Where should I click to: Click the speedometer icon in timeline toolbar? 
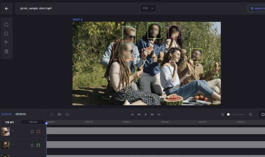(x=59, y=114)
